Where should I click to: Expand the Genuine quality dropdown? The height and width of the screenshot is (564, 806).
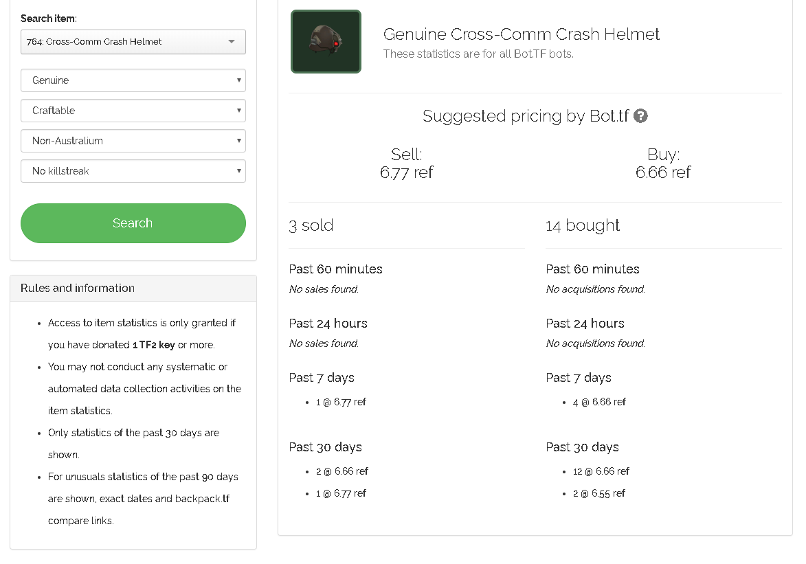click(x=133, y=80)
